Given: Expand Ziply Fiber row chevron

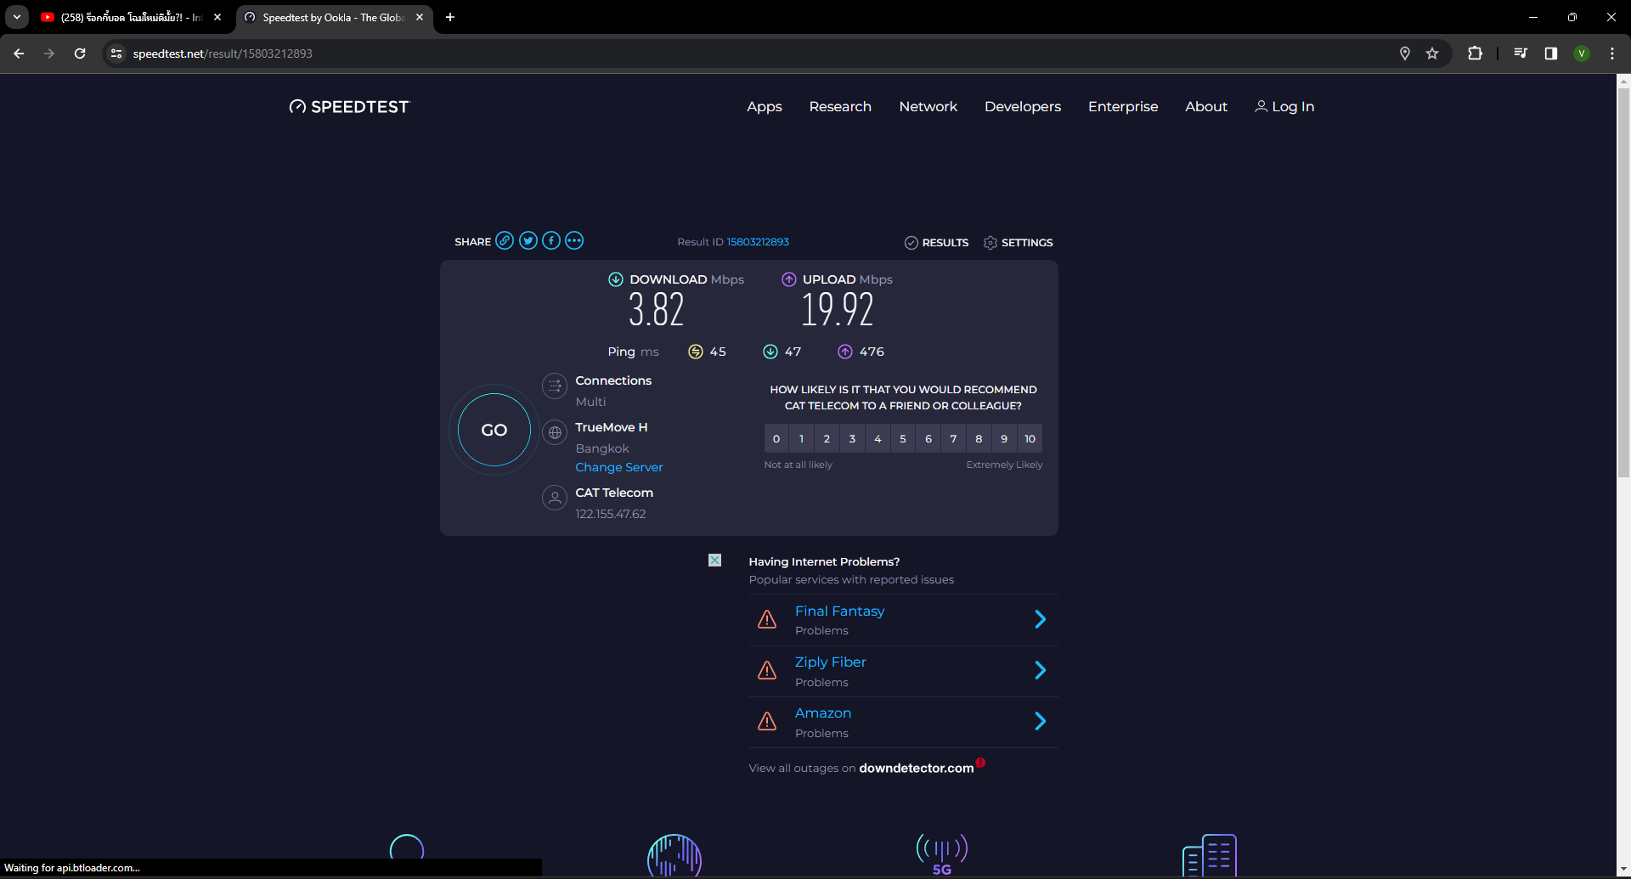Looking at the screenshot, I should (x=1040, y=670).
